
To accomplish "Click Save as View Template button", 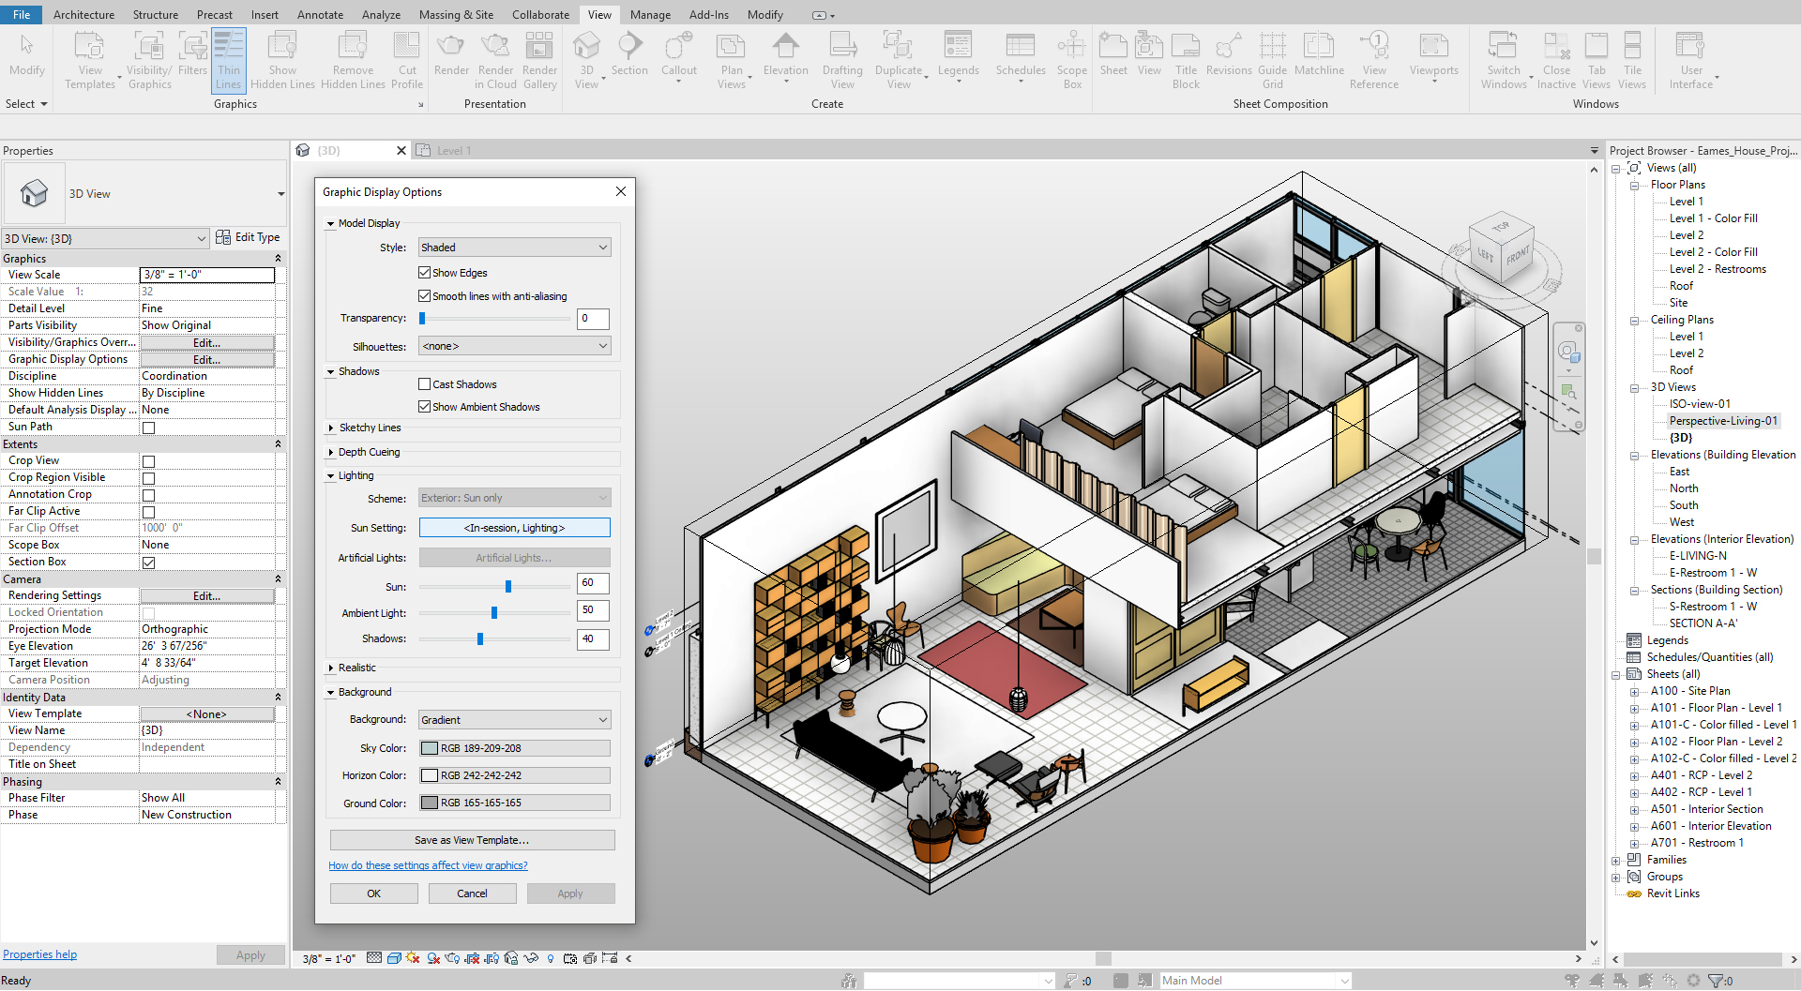I will pyautogui.click(x=472, y=839).
